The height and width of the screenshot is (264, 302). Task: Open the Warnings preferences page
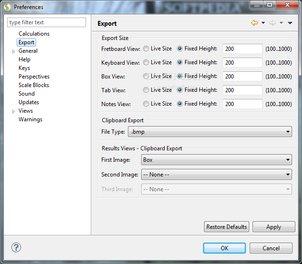pyautogui.click(x=30, y=119)
